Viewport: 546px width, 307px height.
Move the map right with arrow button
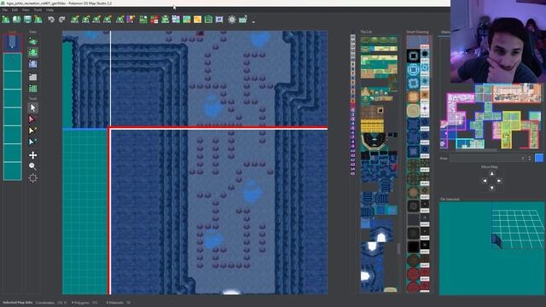point(499,181)
